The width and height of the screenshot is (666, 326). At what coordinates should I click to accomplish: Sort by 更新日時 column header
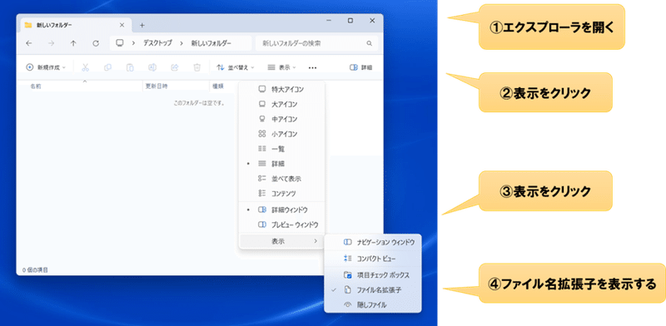(157, 86)
